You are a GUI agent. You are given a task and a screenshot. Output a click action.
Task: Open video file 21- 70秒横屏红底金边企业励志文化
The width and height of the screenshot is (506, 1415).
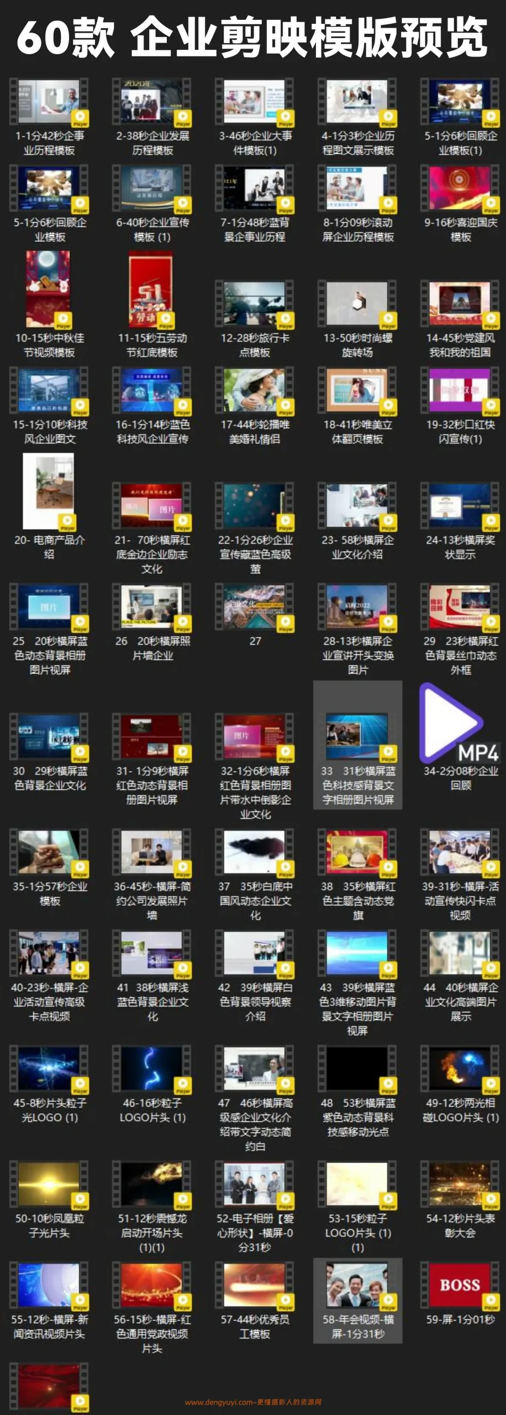152,507
